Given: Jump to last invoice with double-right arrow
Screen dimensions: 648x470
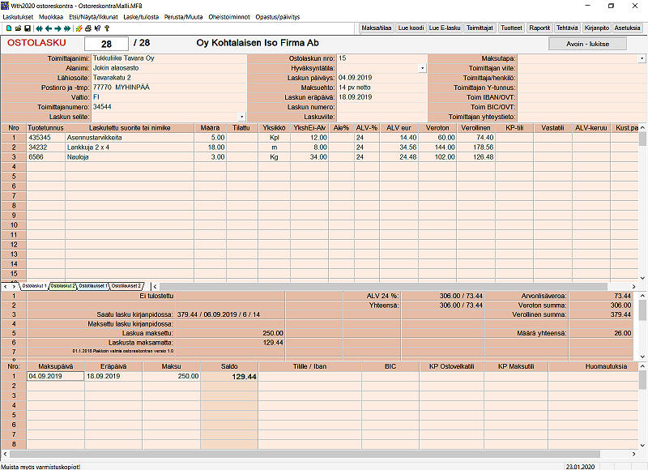Looking at the screenshot, I should pos(67,28).
